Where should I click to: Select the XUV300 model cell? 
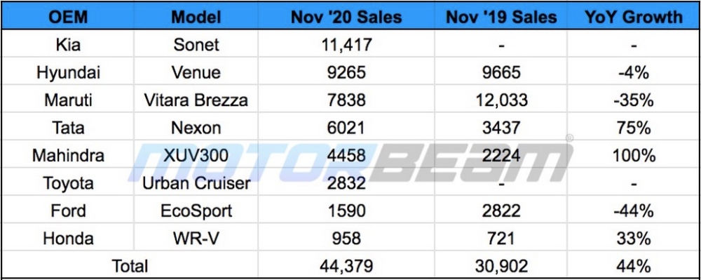[x=196, y=155]
